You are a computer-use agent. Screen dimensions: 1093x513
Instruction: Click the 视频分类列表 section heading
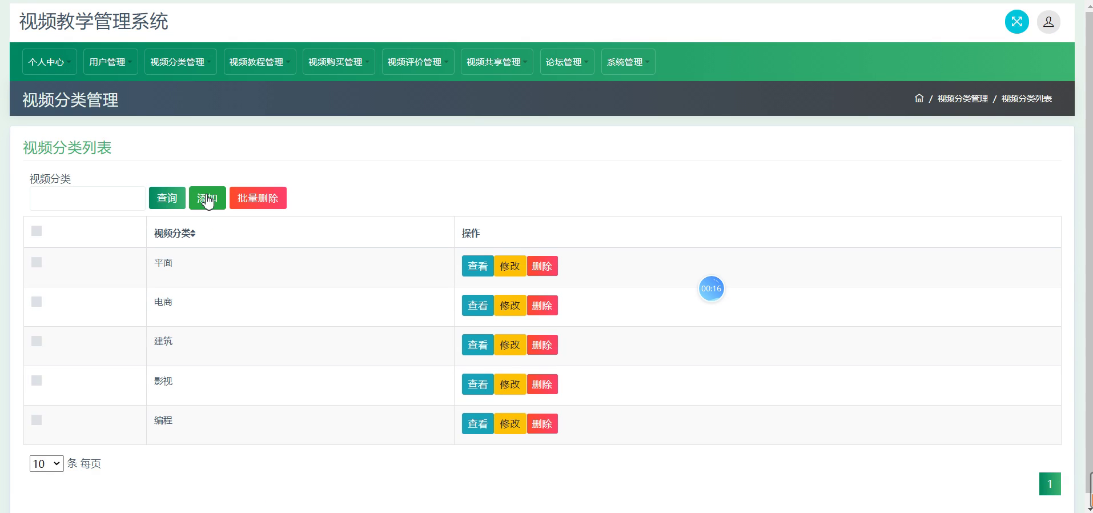tap(67, 148)
